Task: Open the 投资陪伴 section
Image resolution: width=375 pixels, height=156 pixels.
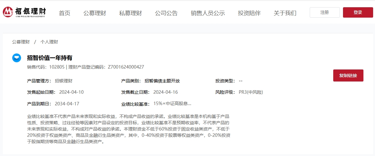Action: click(x=249, y=13)
